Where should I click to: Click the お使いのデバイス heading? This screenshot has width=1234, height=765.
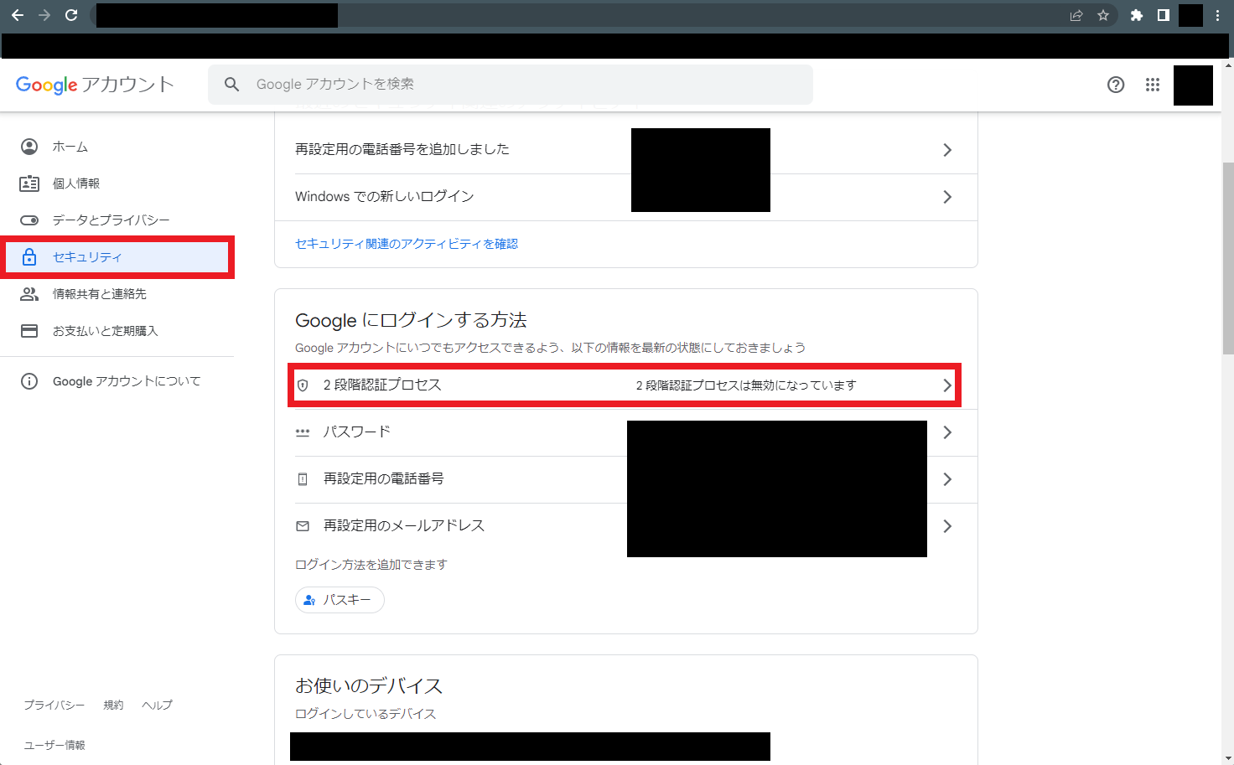coord(369,686)
